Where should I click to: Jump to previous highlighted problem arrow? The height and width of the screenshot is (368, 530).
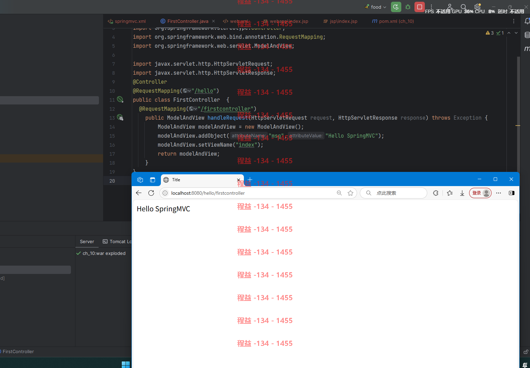click(x=509, y=33)
